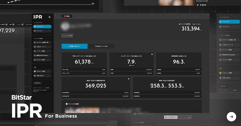Open 人気のキーワード in the left sidebar
The width and height of the screenshot is (241, 126).
pyautogui.click(x=42, y=47)
